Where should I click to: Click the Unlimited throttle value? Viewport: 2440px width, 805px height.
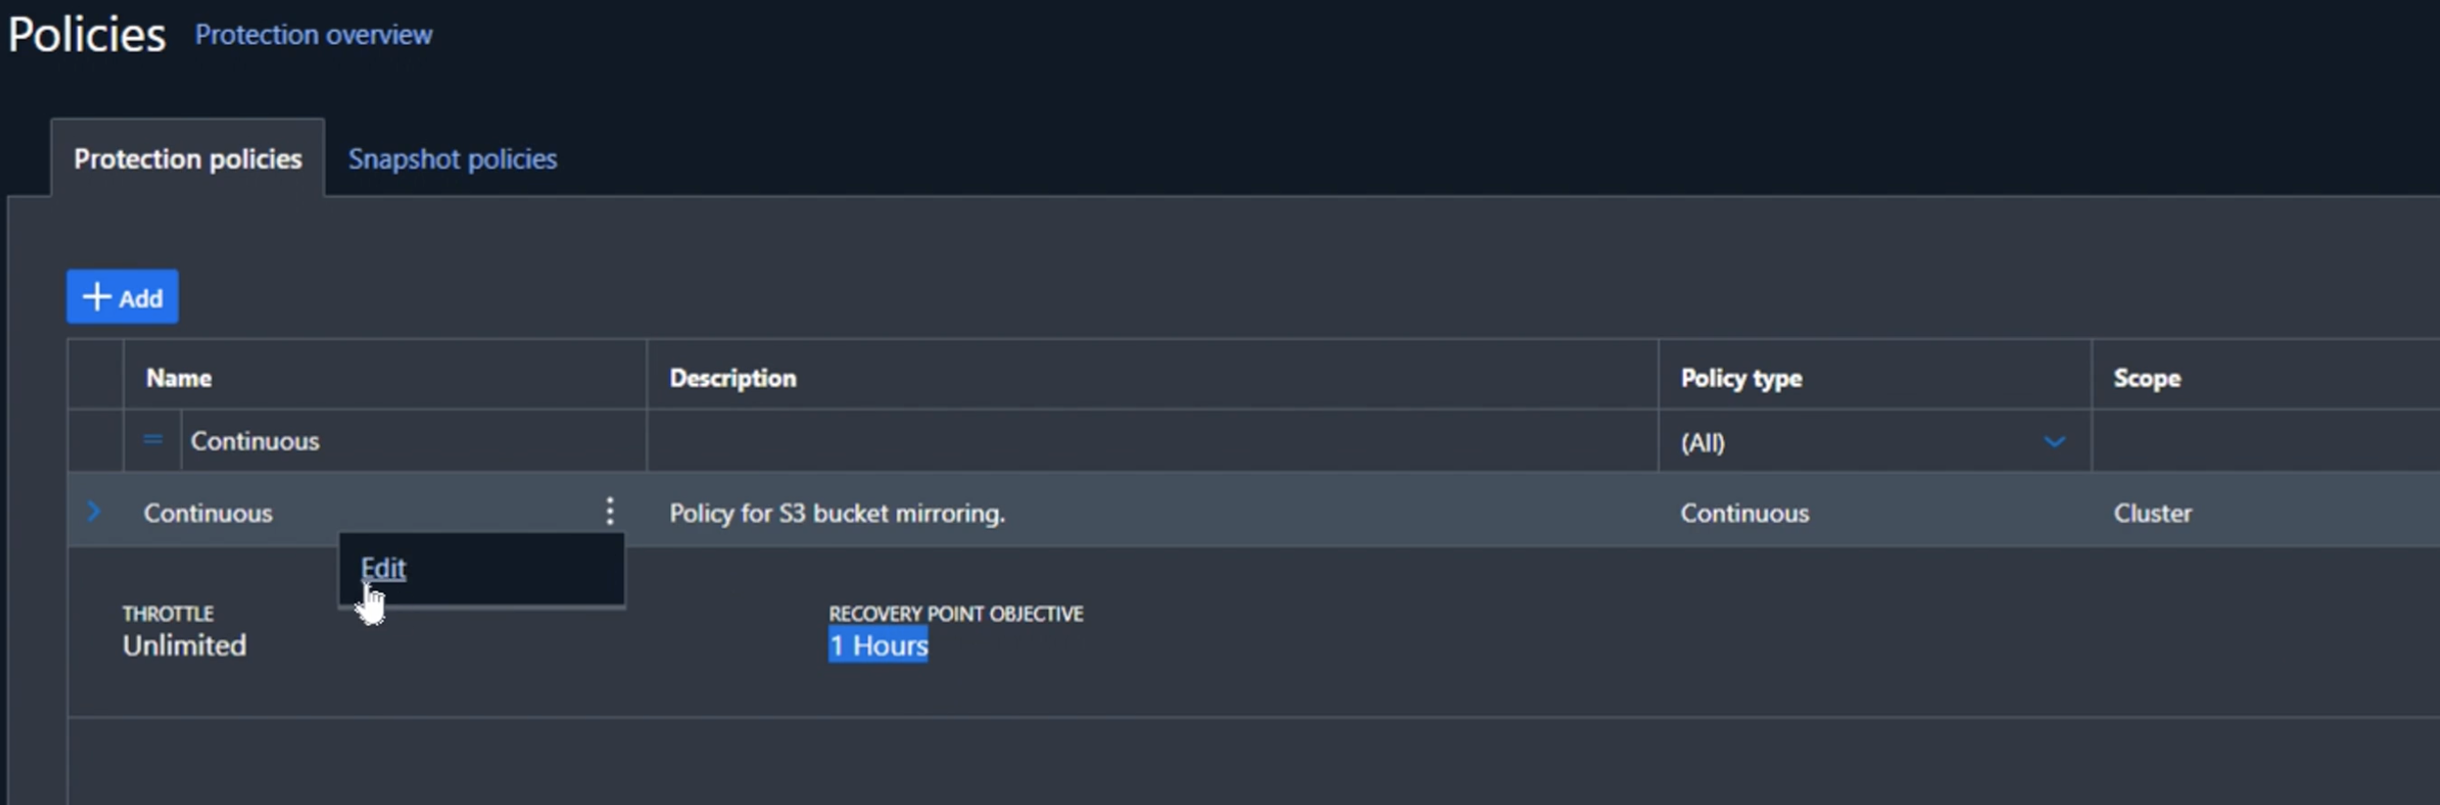(x=185, y=645)
